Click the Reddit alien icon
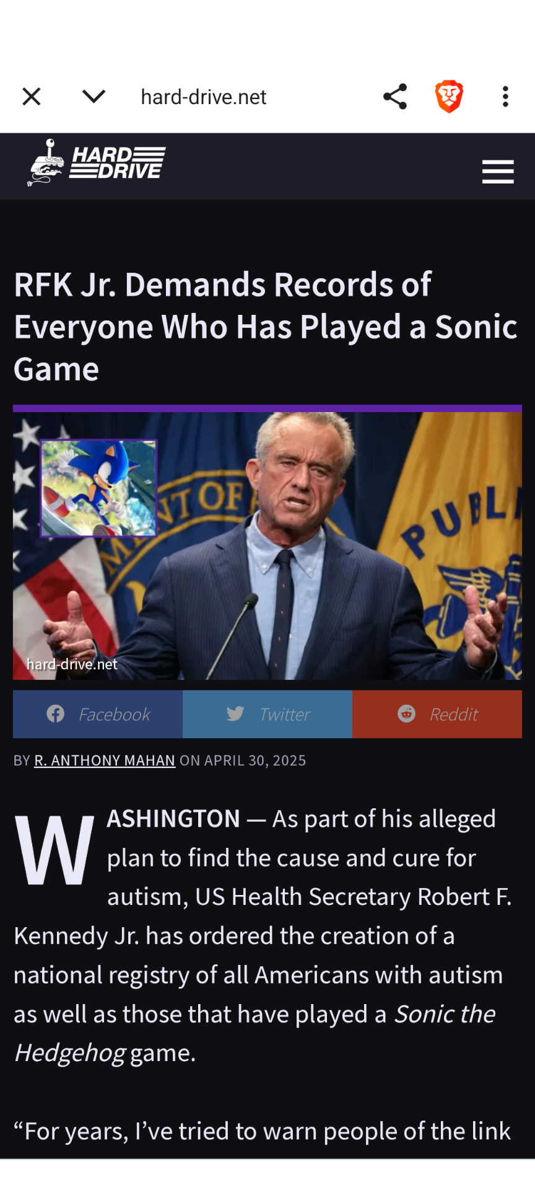This screenshot has width=535, height=1190. pos(406,714)
